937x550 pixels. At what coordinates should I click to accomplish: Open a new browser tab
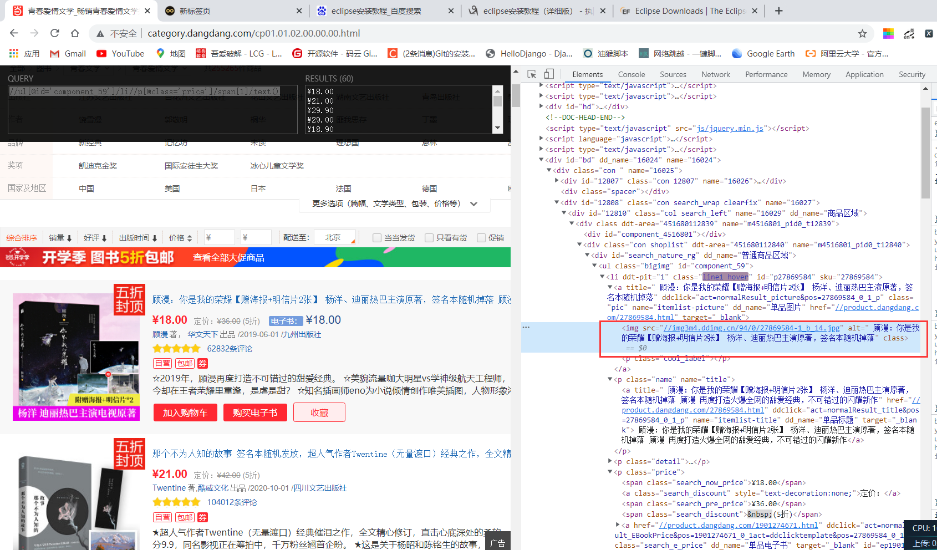pyautogui.click(x=778, y=11)
